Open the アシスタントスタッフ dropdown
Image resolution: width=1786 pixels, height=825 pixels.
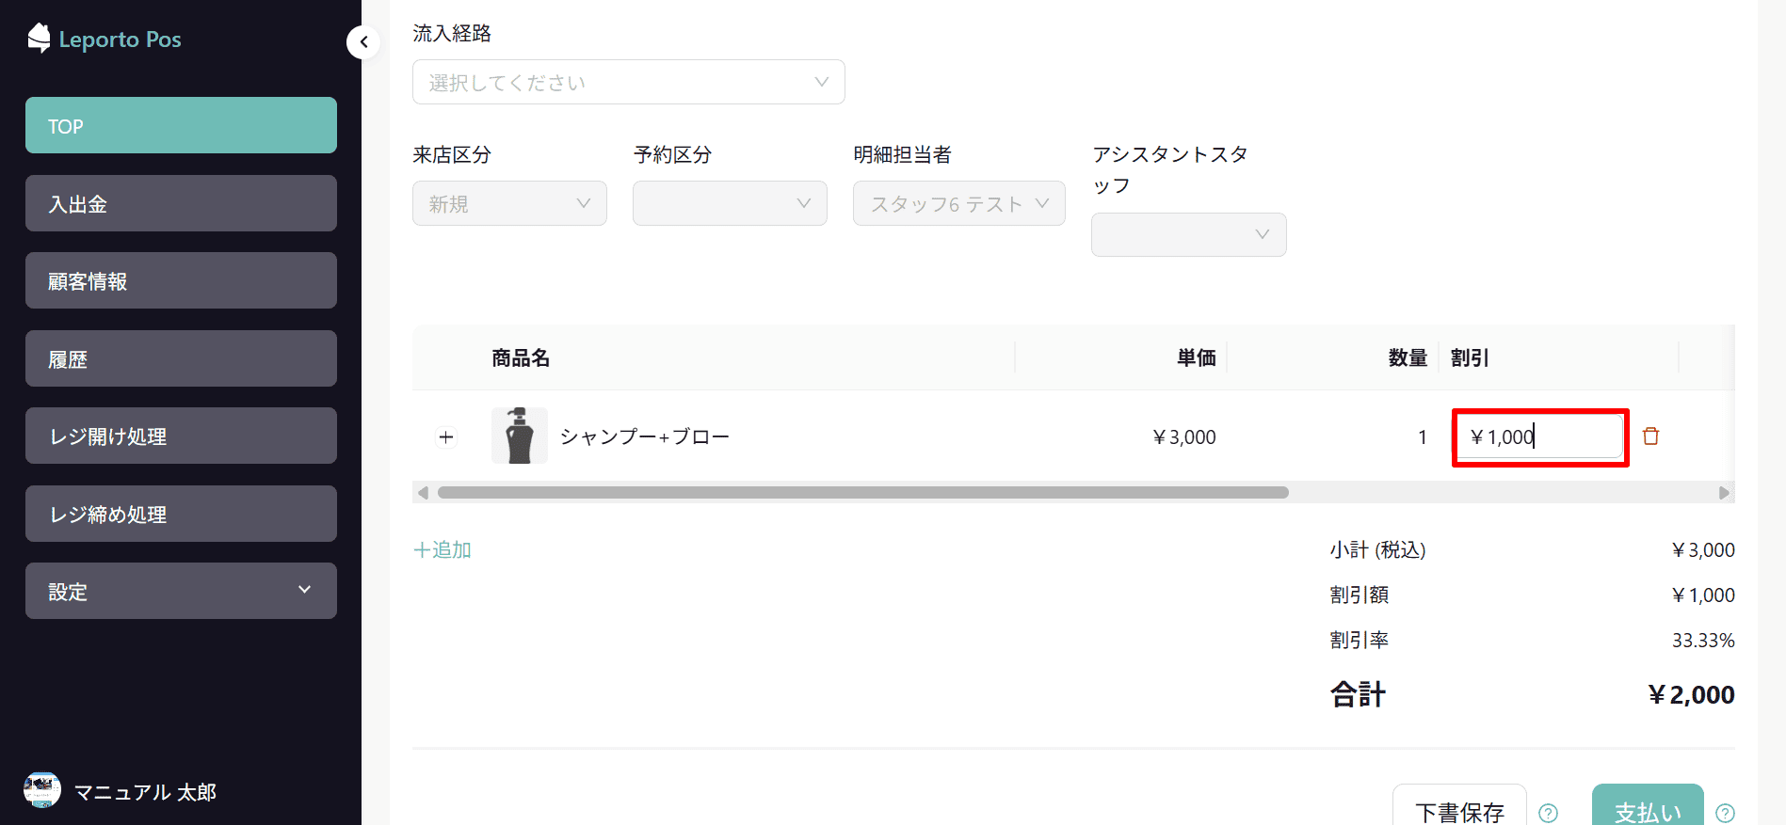pos(1188,234)
